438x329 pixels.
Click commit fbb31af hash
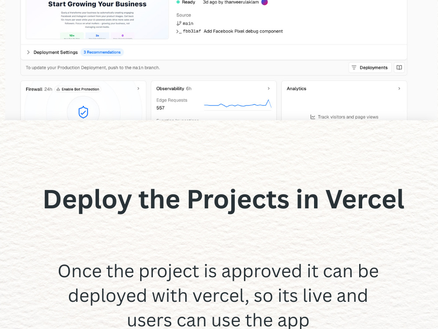click(192, 31)
